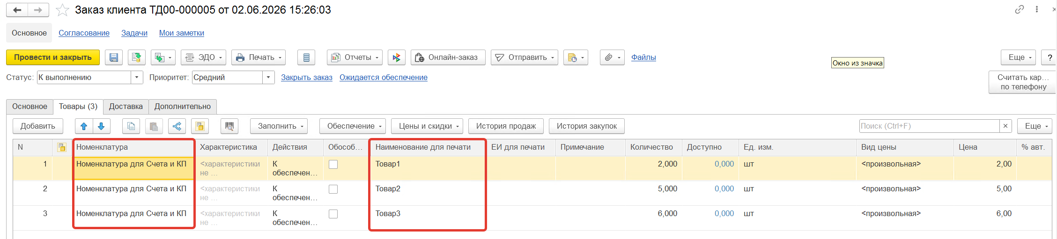Click the Добавить row button
The height and width of the screenshot is (239, 1057).
pos(38,126)
